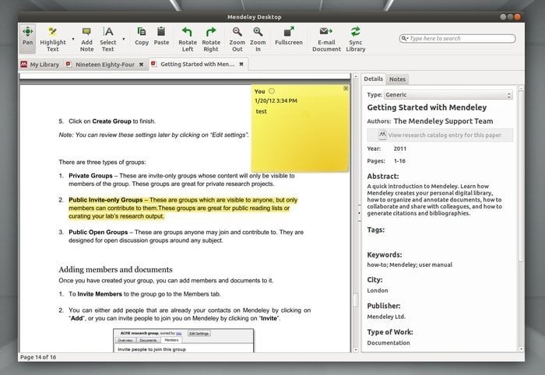Screen dimensions: 545x375
Task: Rotate the page right
Action: click(211, 39)
